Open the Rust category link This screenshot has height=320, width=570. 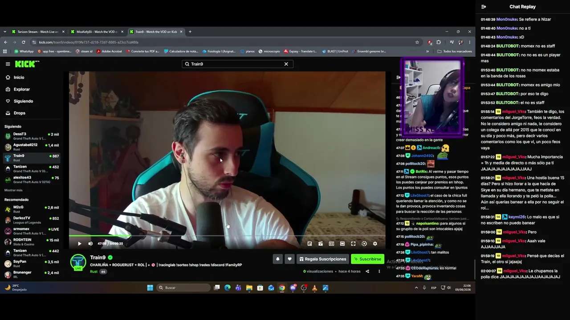[x=94, y=271]
